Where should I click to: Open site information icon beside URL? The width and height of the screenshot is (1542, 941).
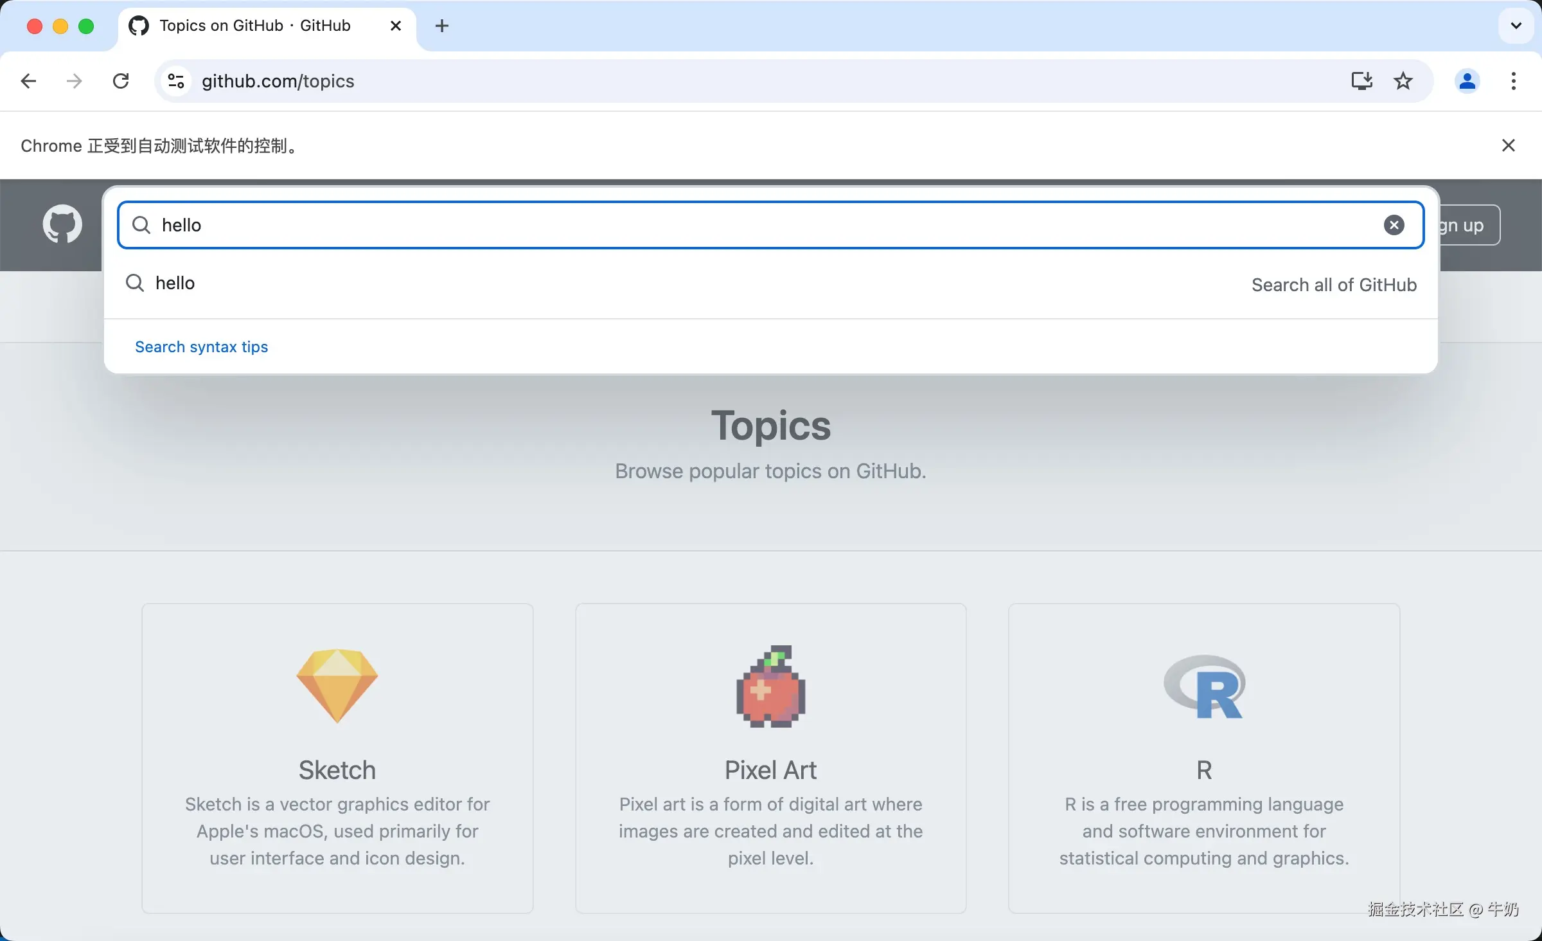175,81
